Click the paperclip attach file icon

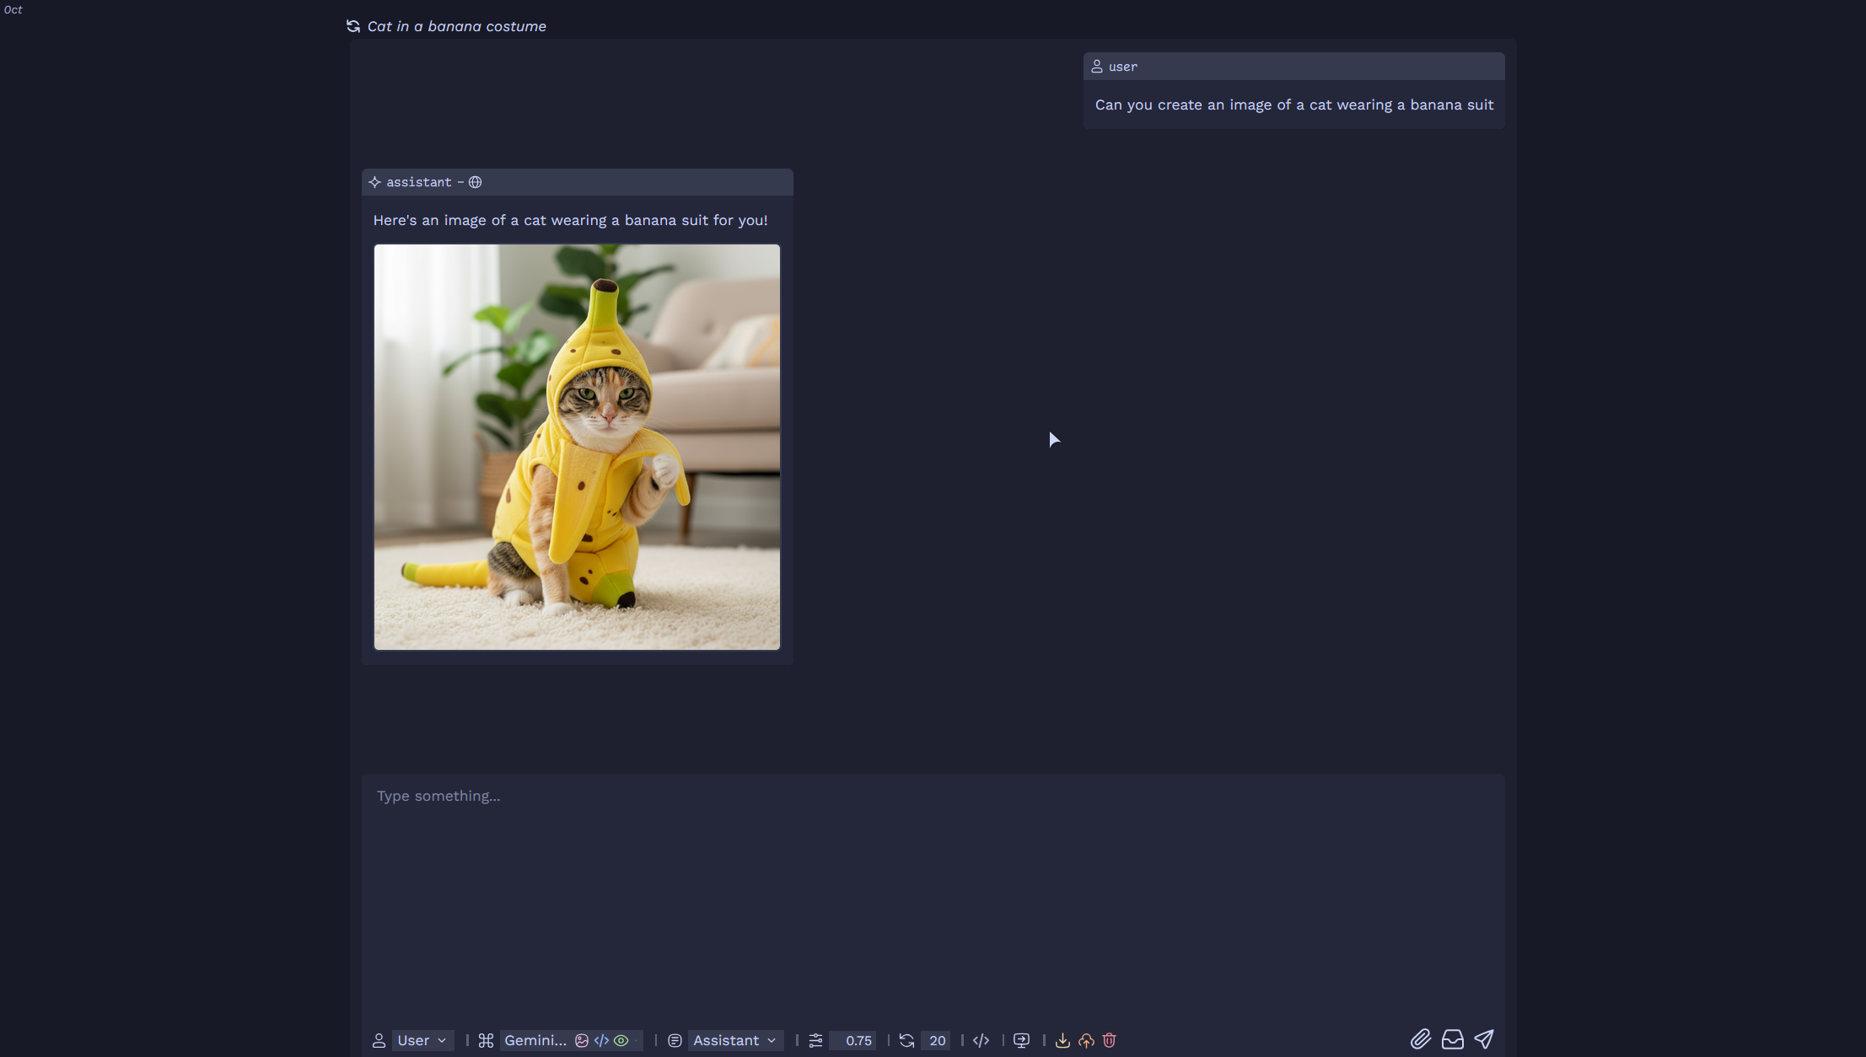(x=1421, y=1039)
